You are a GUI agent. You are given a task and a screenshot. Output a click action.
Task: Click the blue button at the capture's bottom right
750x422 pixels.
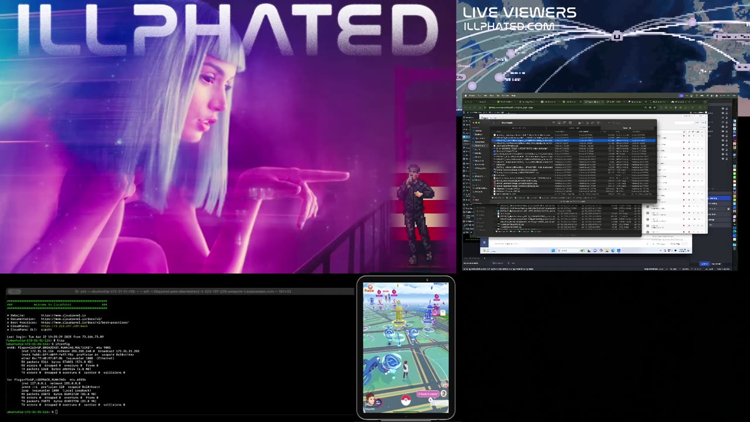coord(704,264)
